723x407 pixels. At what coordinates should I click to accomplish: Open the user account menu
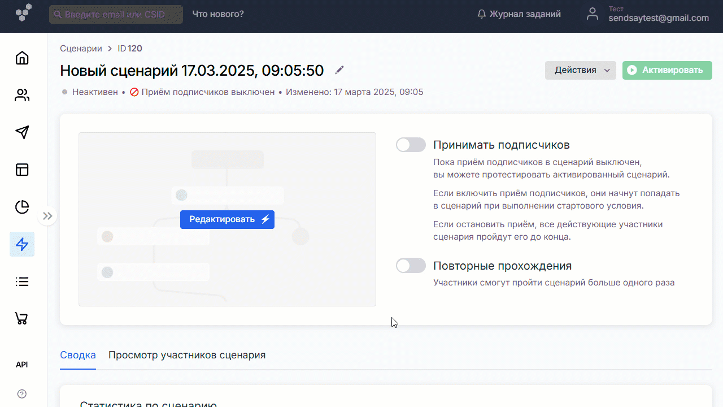[x=648, y=15]
